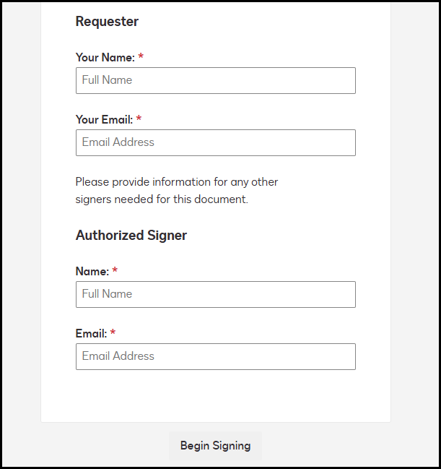Click the red asterisk beside Your Name
The width and height of the screenshot is (441, 469).
(x=141, y=56)
